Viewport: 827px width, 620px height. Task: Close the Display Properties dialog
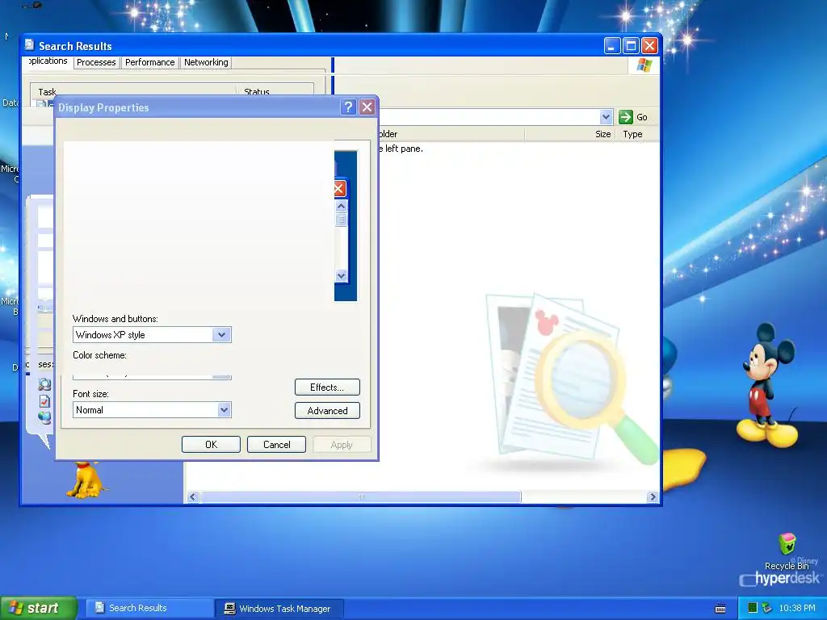point(367,107)
